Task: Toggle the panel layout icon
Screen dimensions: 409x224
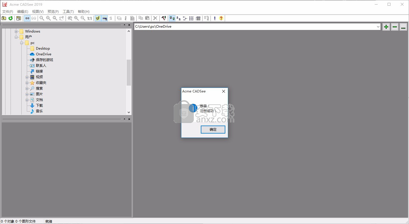Action: pos(19,18)
